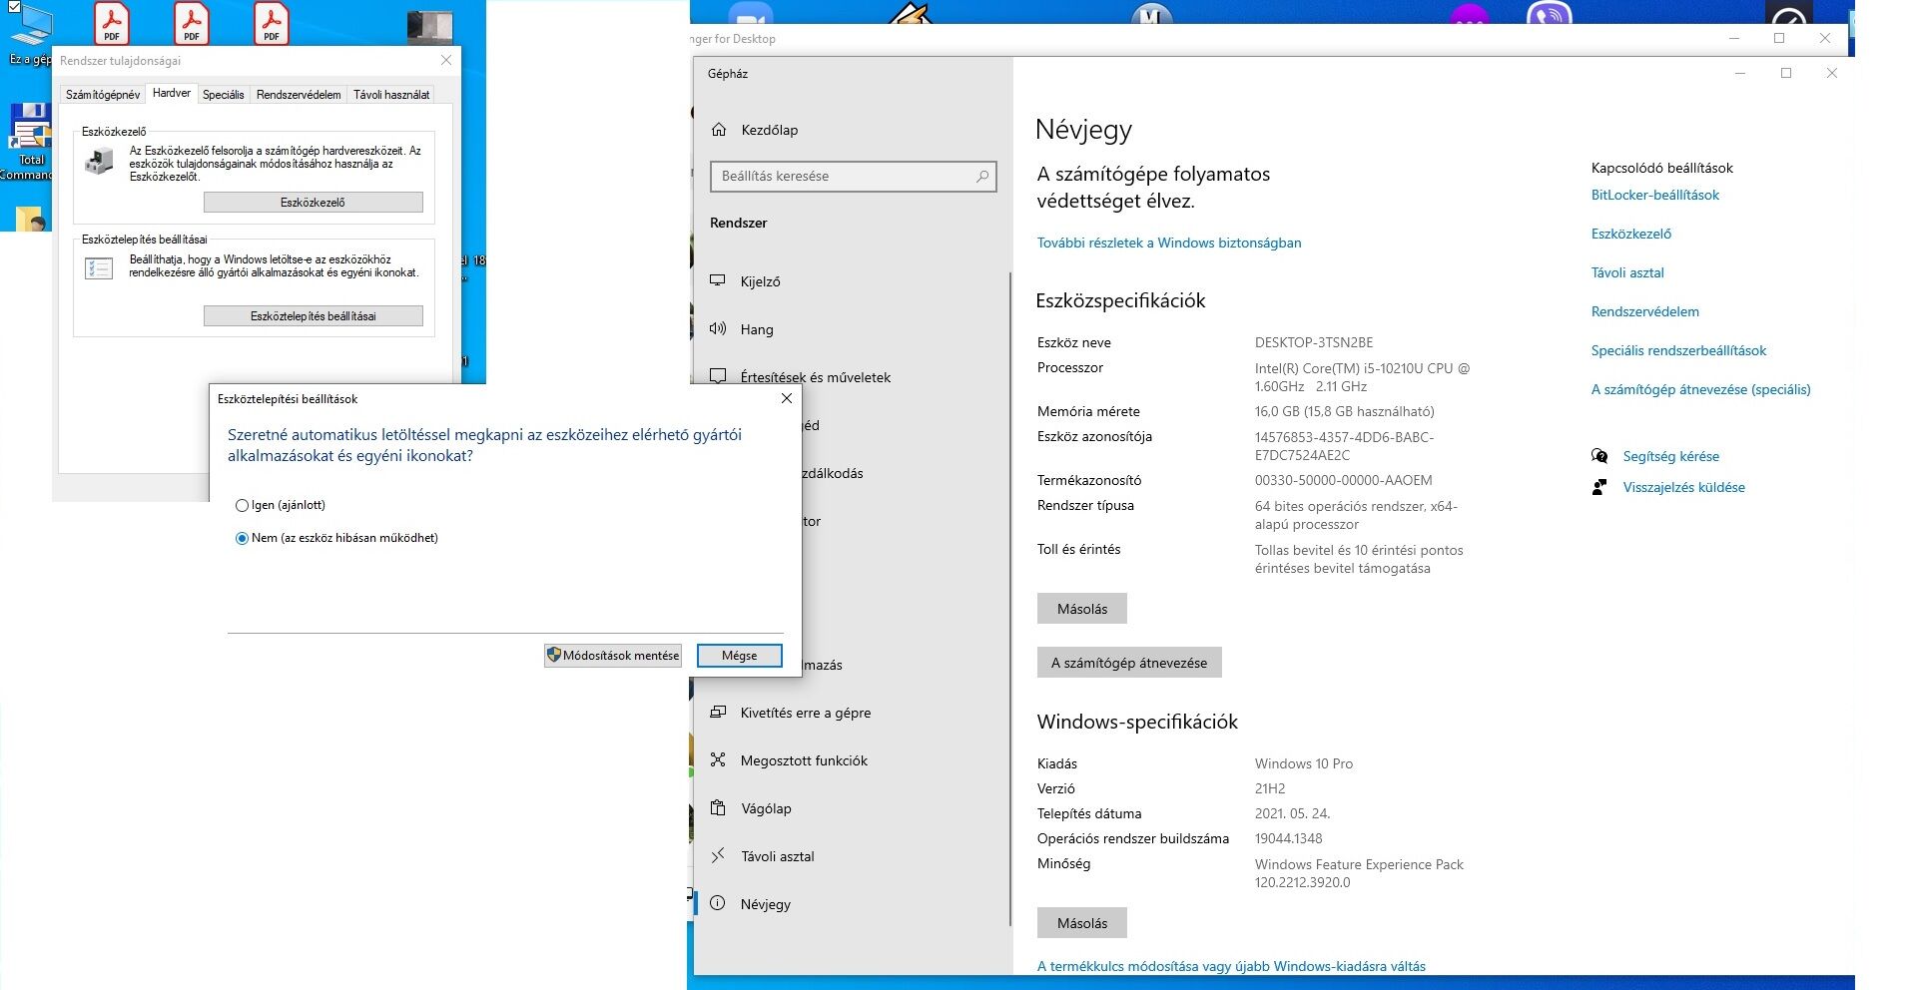Click the Eszközkezelő button in Hardver tab
The height and width of the screenshot is (990, 1911).
[313, 203]
